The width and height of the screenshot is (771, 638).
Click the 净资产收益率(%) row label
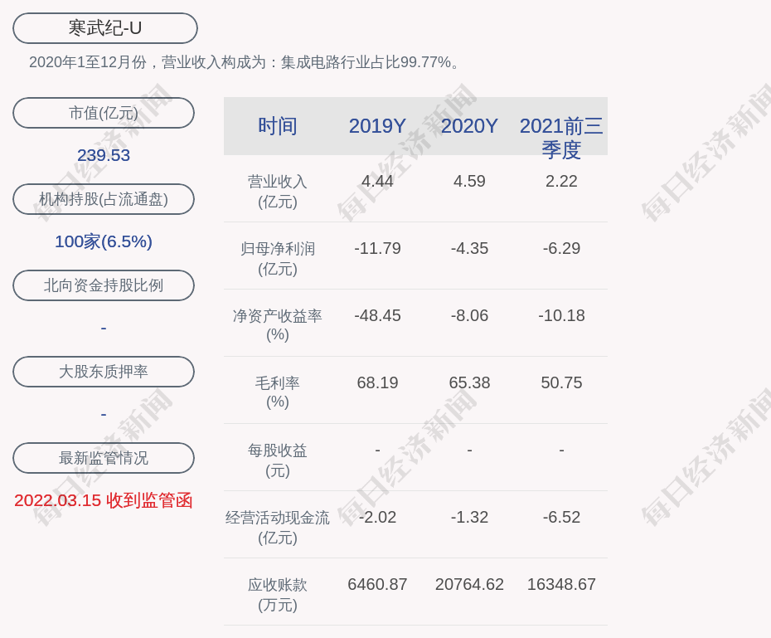click(278, 325)
